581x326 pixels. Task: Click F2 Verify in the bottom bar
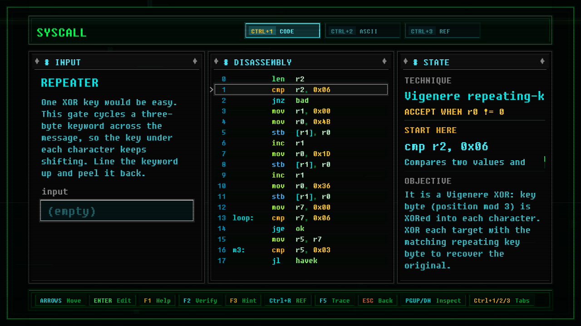200,301
